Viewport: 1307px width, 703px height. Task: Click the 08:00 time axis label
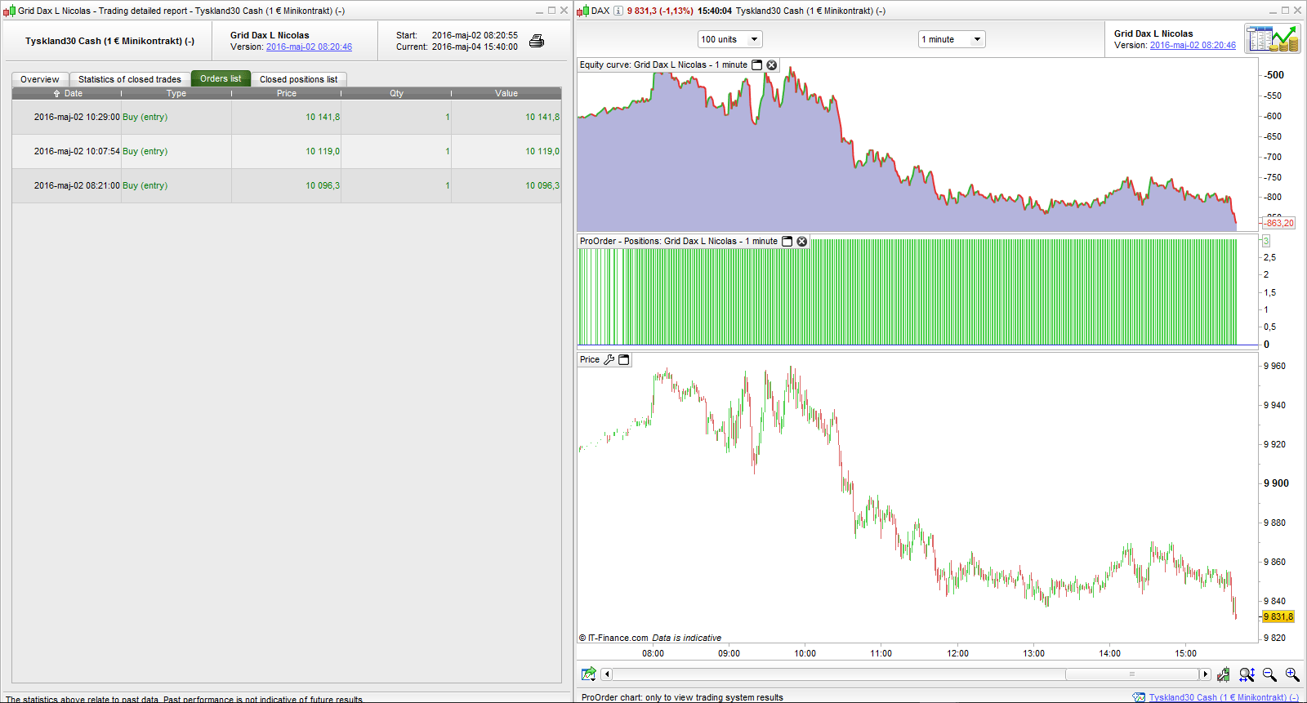pos(653,653)
